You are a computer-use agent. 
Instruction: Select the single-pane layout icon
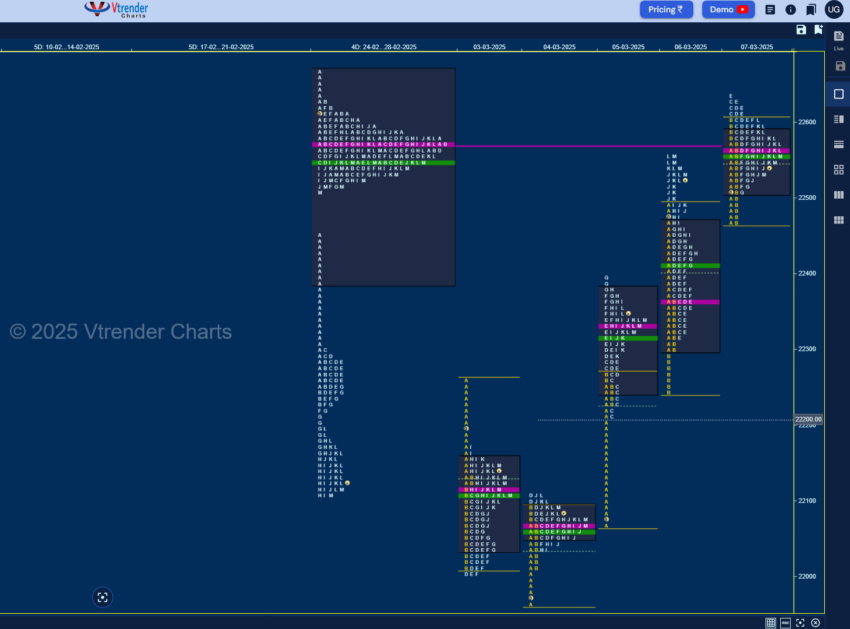(x=839, y=94)
